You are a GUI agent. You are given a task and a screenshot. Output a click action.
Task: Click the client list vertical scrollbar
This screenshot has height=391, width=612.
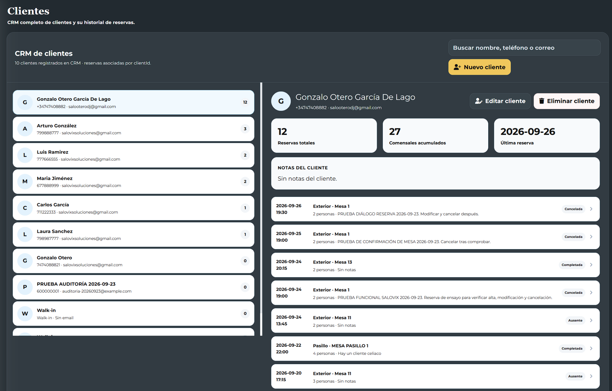click(261, 197)
